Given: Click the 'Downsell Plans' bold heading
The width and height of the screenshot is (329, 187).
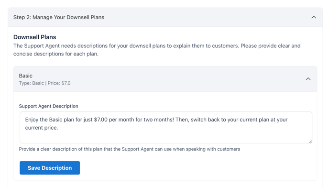Looking at the screenshot, I should tap(34, 37).
